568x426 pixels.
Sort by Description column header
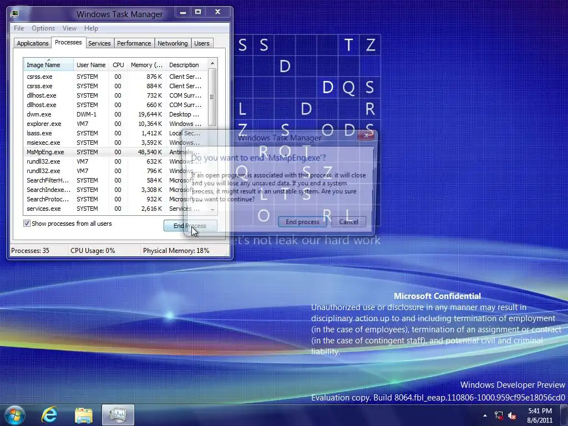point(186,65)
